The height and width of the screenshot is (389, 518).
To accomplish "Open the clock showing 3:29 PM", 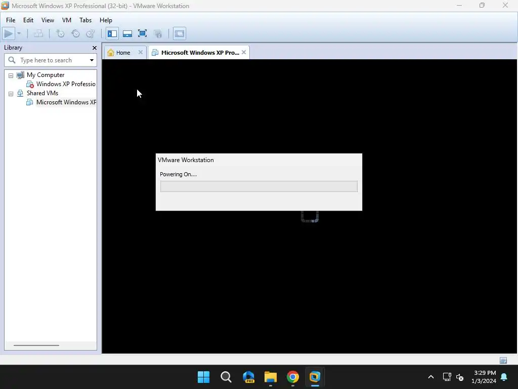I will (x=484, y=377).
